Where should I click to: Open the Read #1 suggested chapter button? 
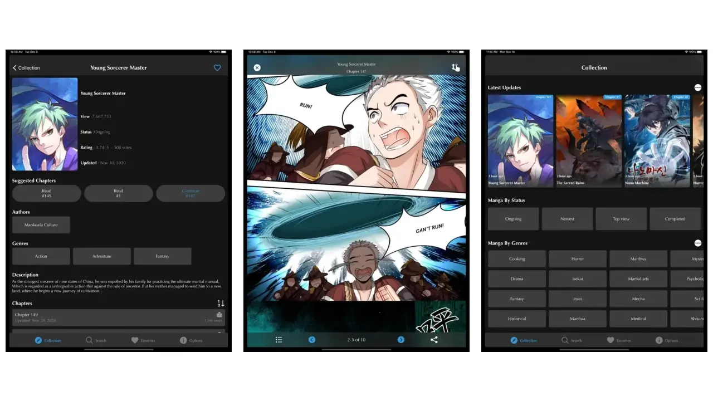(119, 193)
